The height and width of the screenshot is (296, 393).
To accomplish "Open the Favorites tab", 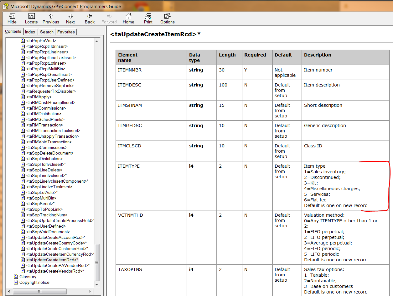I will click(66, 32).
